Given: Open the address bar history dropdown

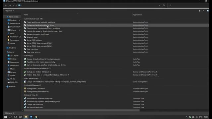Looking at the screenshot, I should 160,5.
